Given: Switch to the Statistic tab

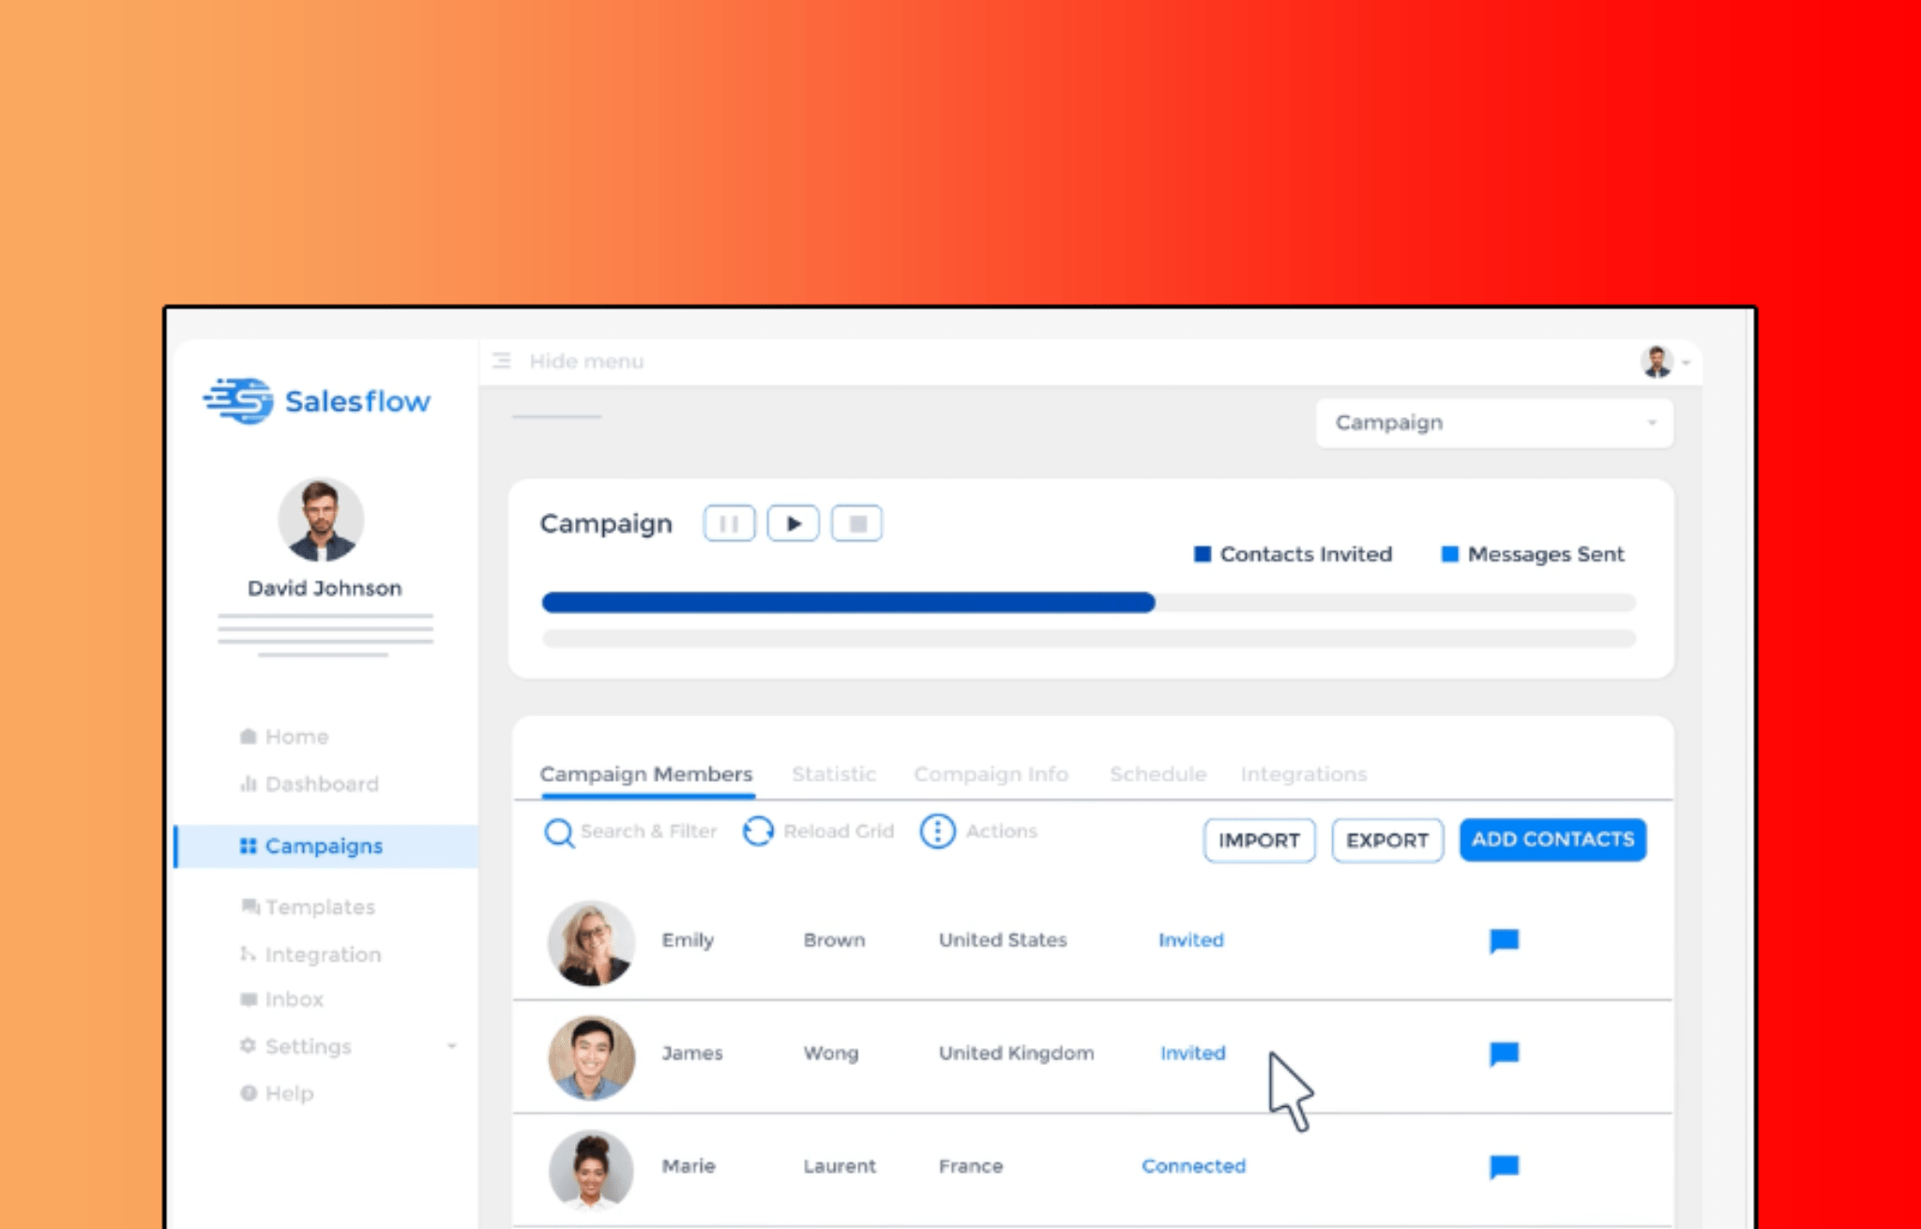Looking at the screenshot, I should pyautogui.click(x=830, y=774).
